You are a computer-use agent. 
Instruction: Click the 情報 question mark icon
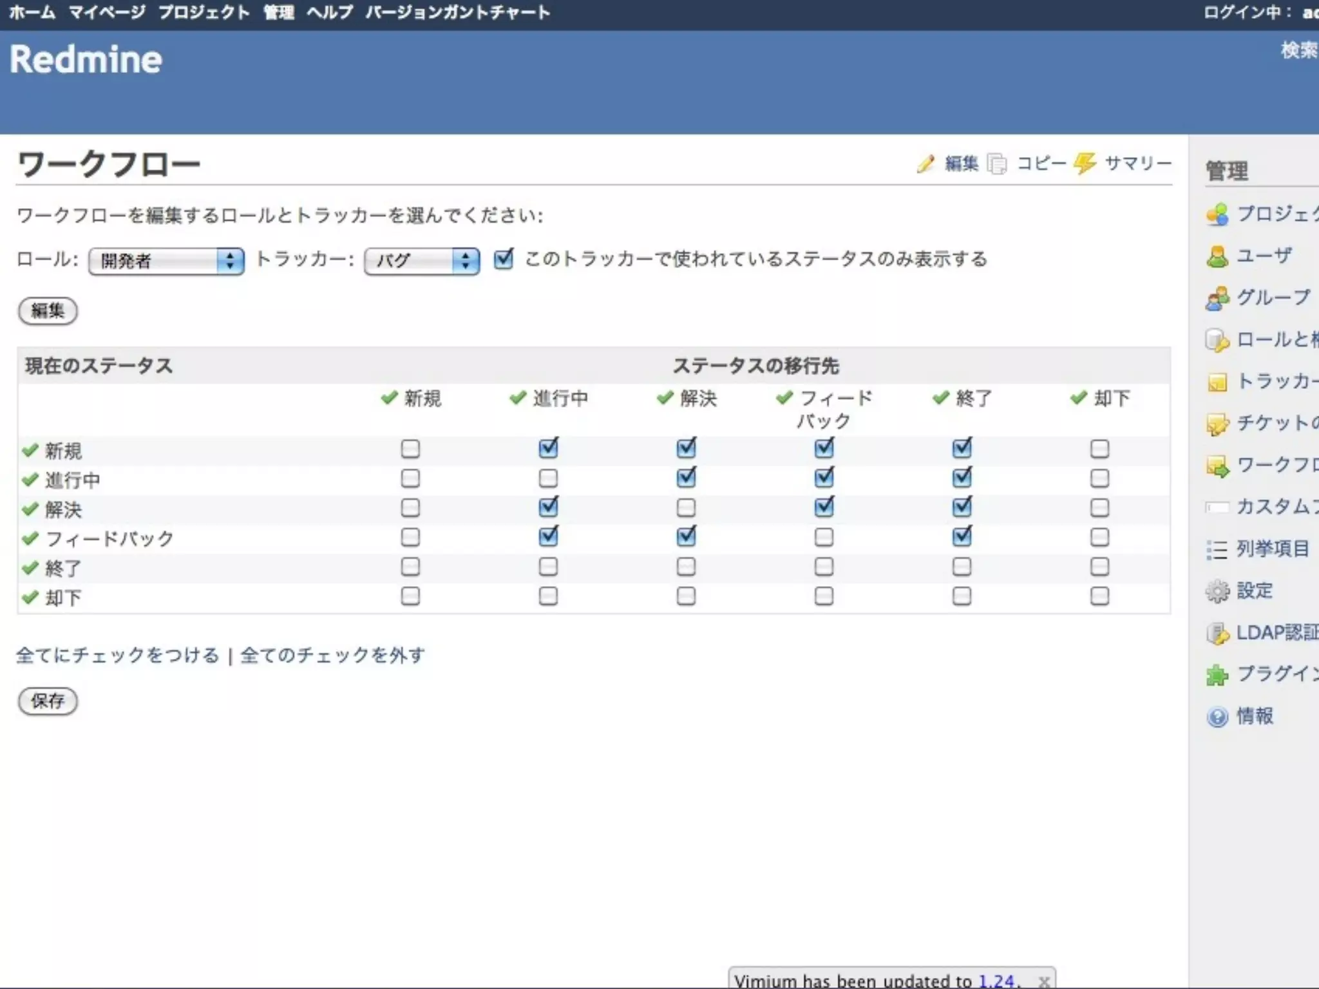pyautogui.click(x=1217, y=717)
